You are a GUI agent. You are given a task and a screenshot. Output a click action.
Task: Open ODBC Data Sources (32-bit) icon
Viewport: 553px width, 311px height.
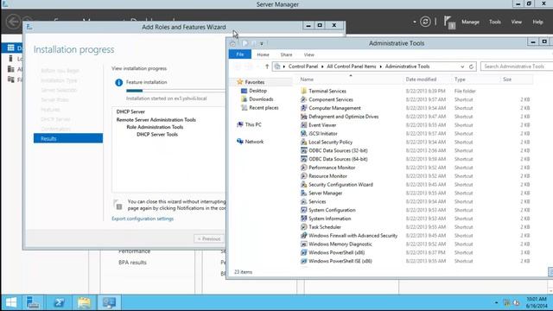pos(303,150)
